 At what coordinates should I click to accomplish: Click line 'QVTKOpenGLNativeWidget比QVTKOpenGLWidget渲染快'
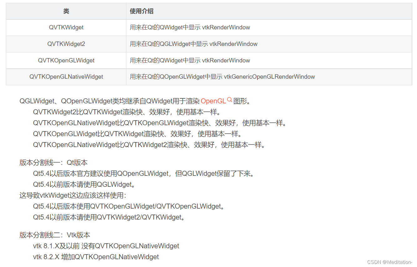[x=160, y=123]
